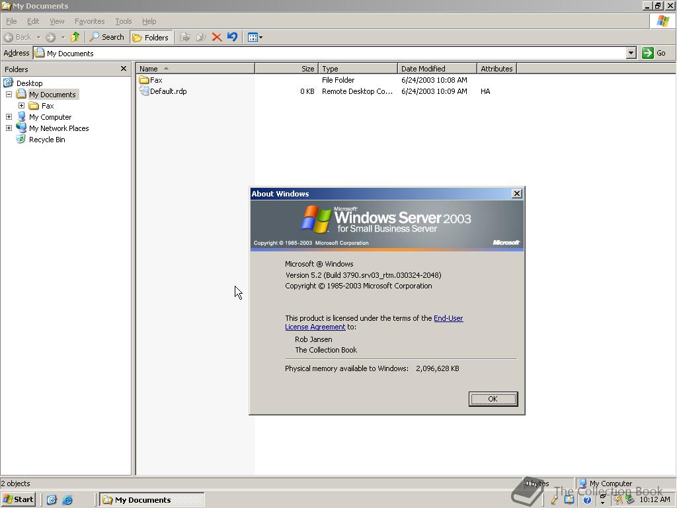The height and width of the screenshot is (508, 677).
Task: Click the green Go button
Action: coord(654,53)
